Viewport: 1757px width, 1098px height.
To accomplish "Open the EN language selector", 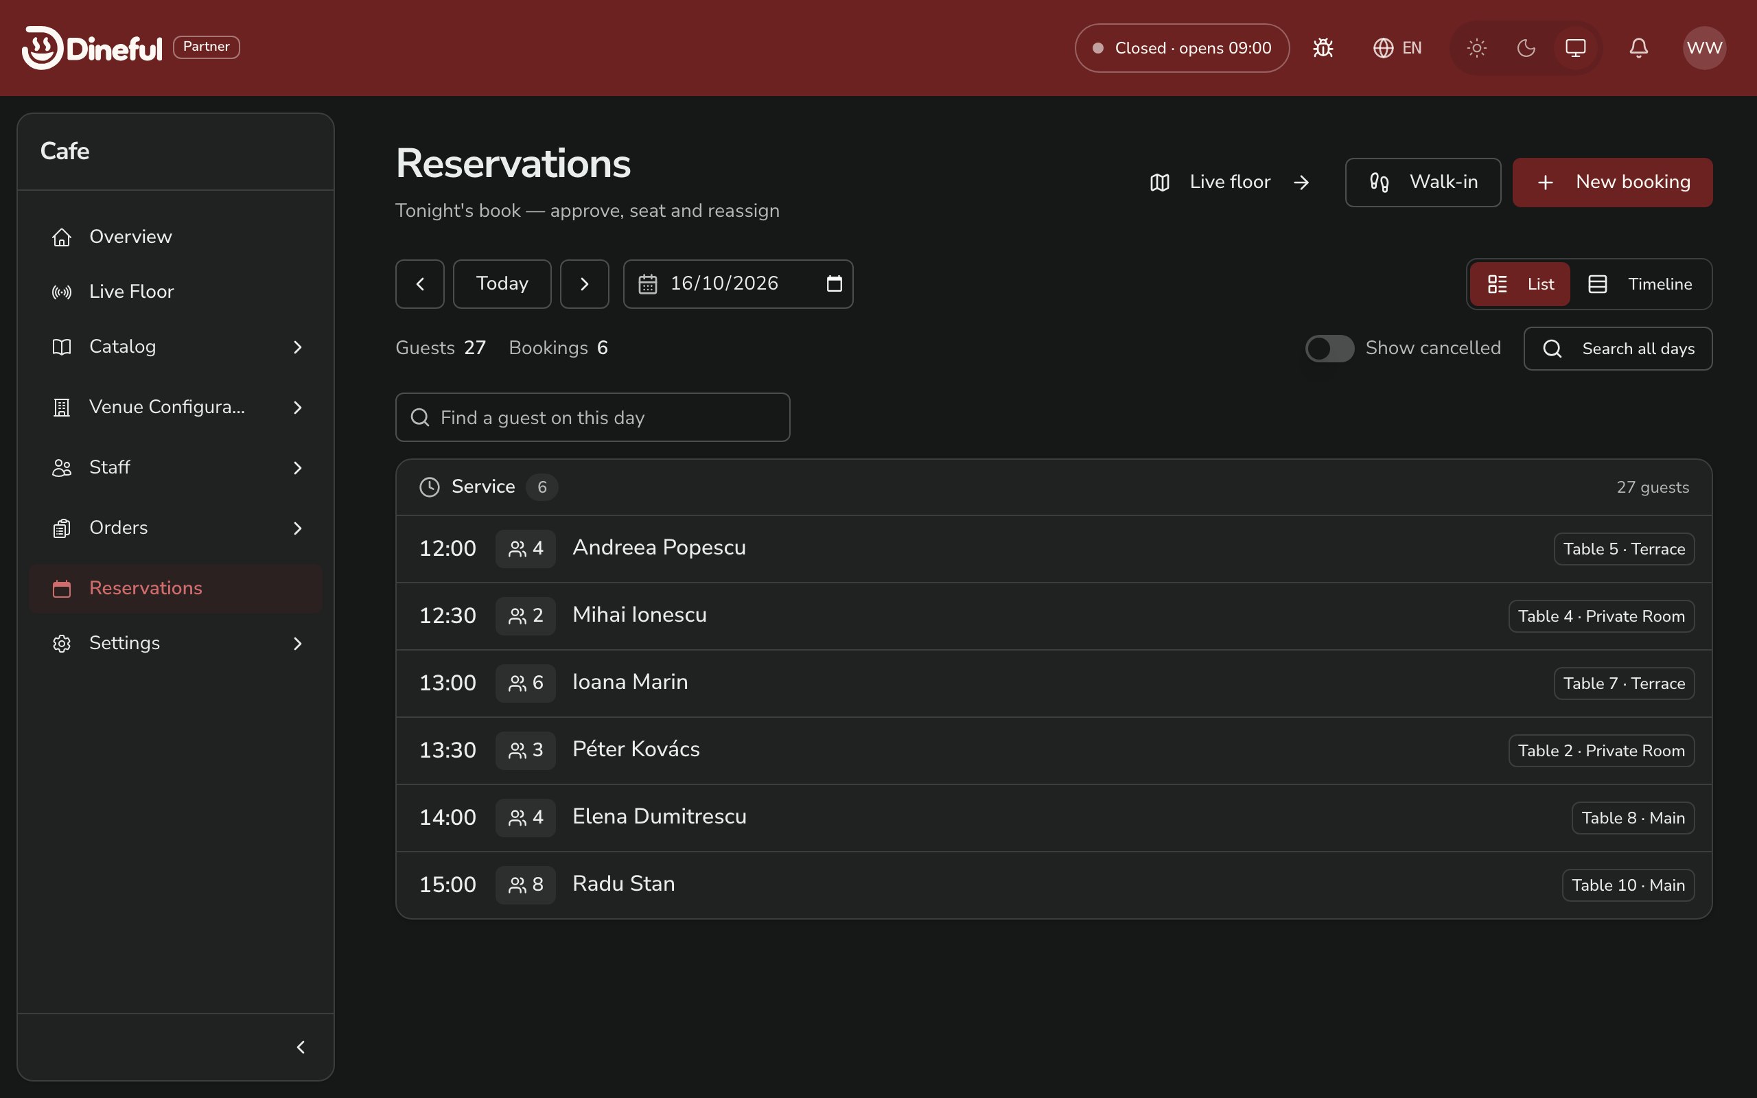I will point(1397,48).
